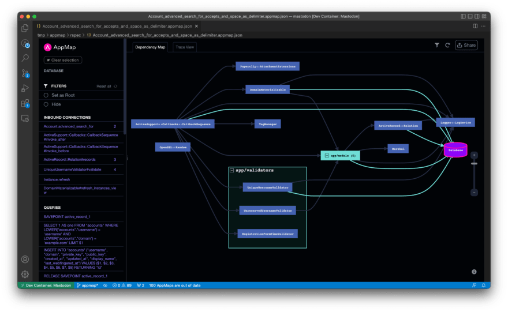Select the OpenSSL::Random node

tap(173, 147)
